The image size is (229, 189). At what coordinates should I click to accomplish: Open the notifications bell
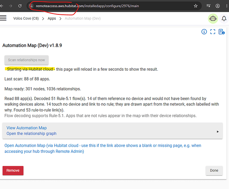[224, 19]
